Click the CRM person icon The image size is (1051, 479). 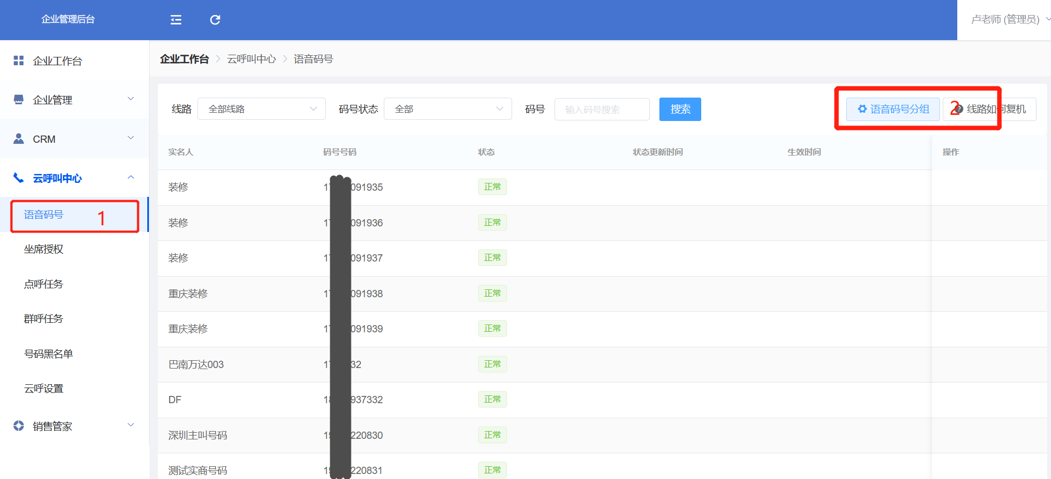(18, 138)
